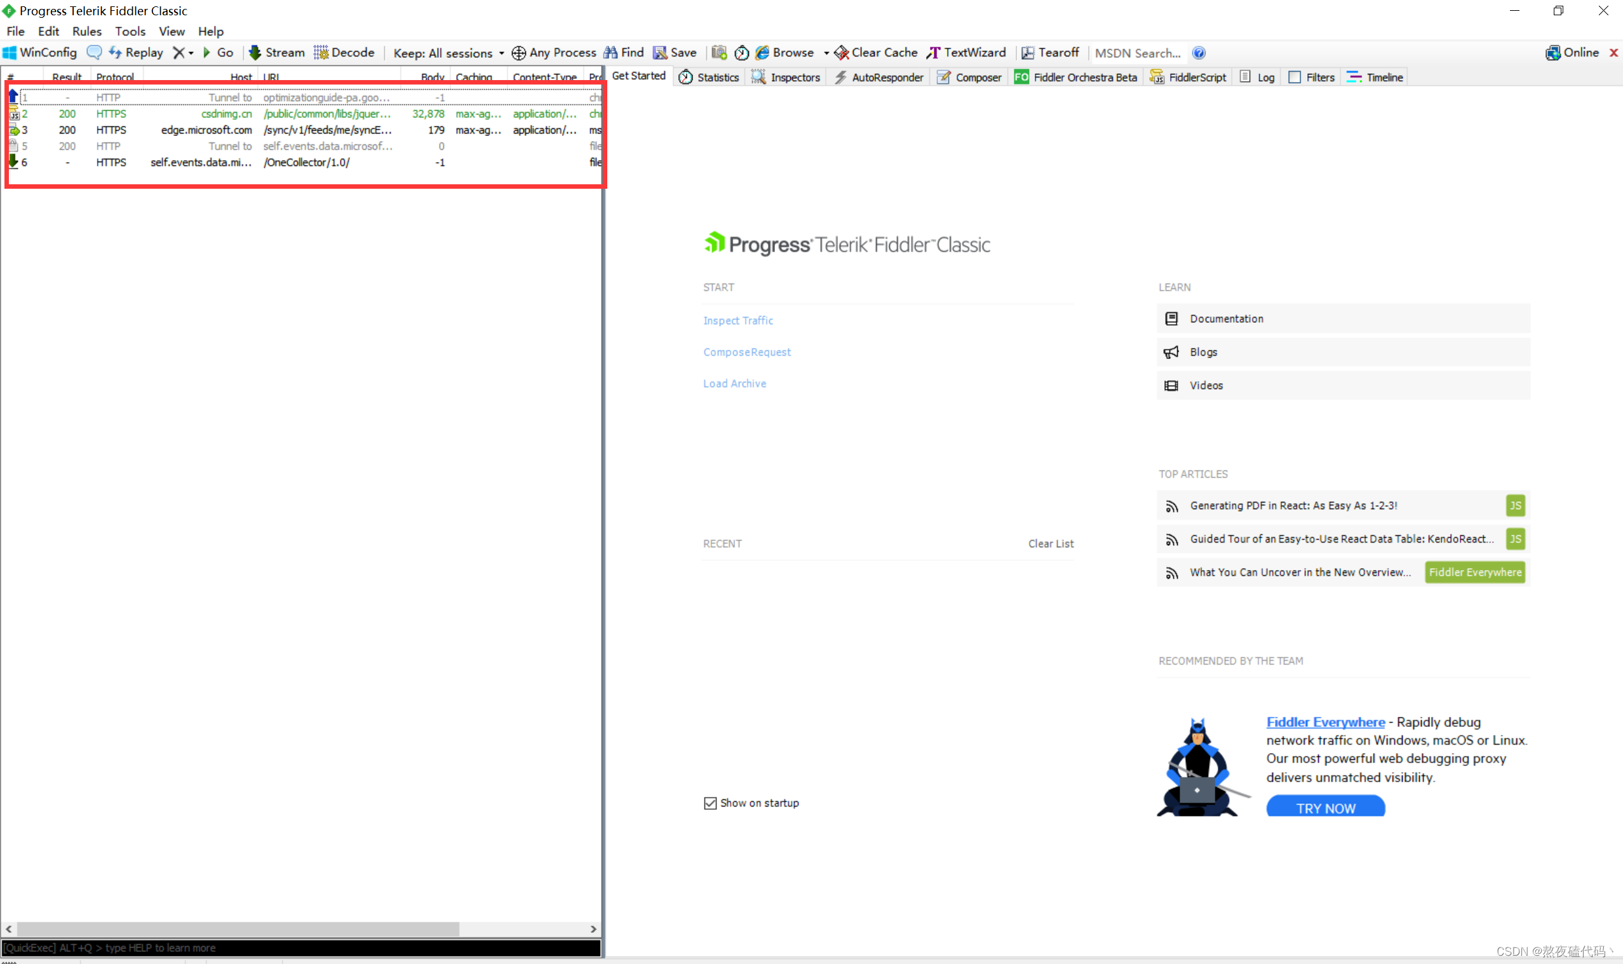This screenshot has height=964, width=1623.
Task: Open the Help menu
Action: [210, 31]
